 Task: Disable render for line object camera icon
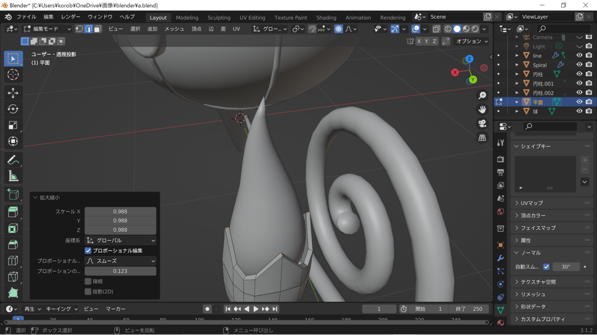pos(589,56)
